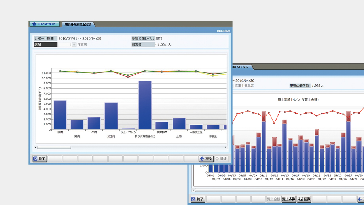Click the right scroll arrow of front chart
This screenshot has width=364, height=205.
point(226,148)
